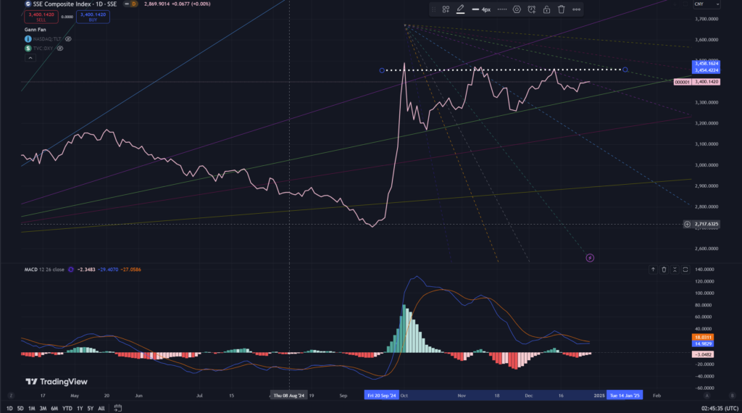Click the SSE Composite Index symbol title
This screenshot has width=742, height=413.
point(75,4)
